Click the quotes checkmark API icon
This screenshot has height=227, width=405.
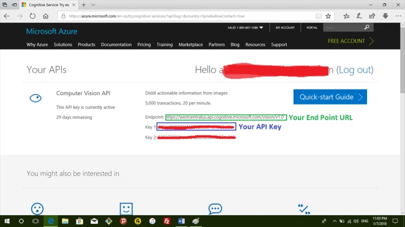(x=304, y=209)
